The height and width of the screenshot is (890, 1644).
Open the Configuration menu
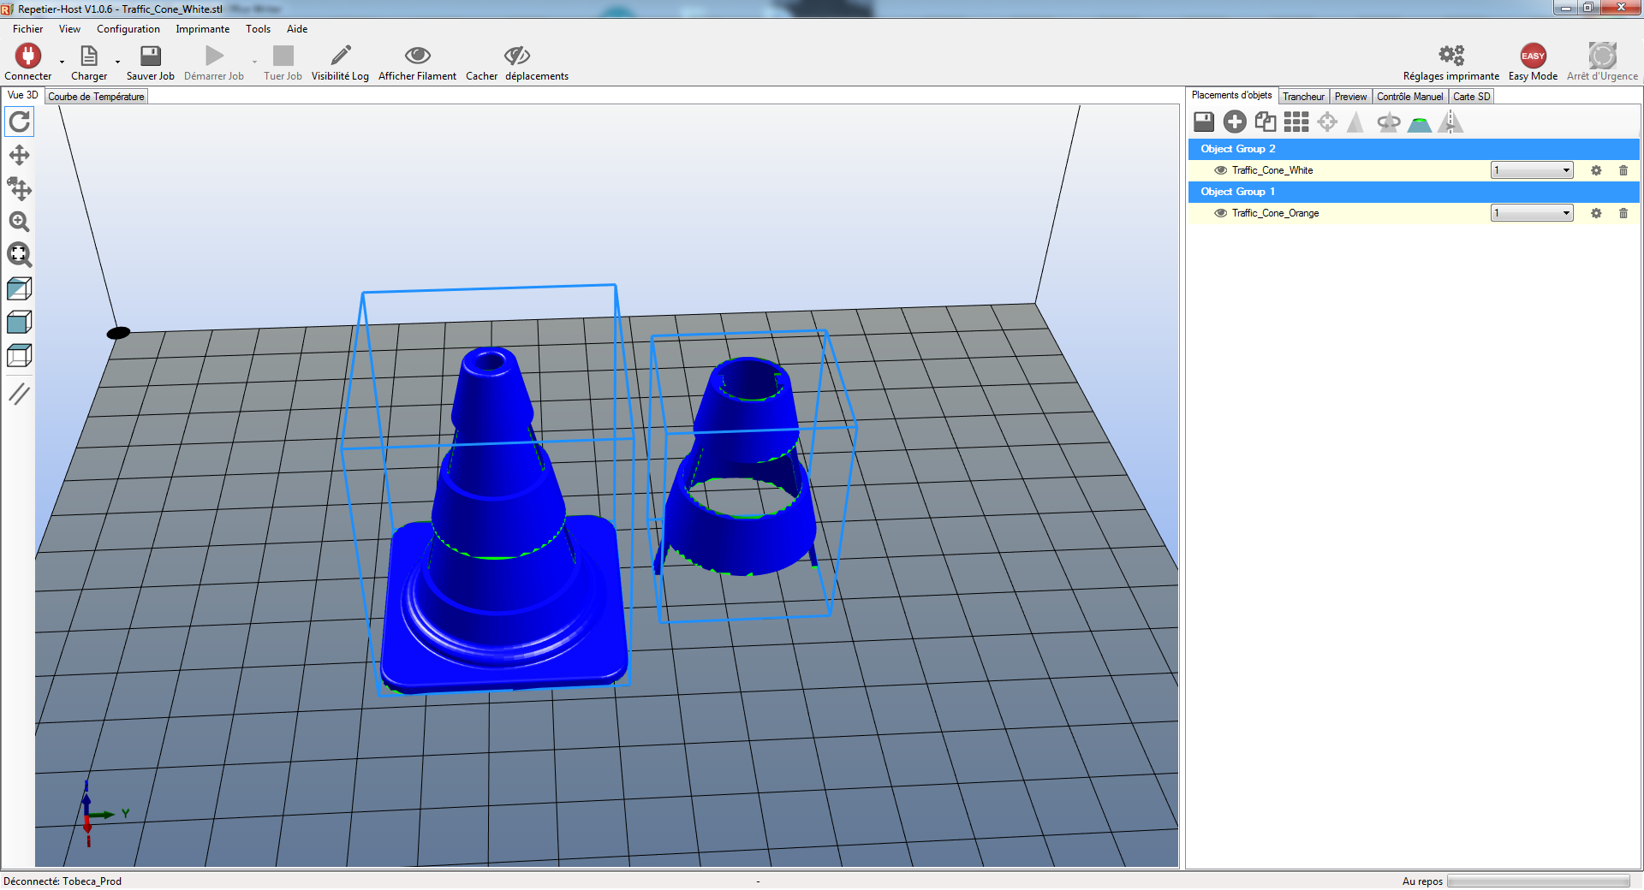coord(128,29)
